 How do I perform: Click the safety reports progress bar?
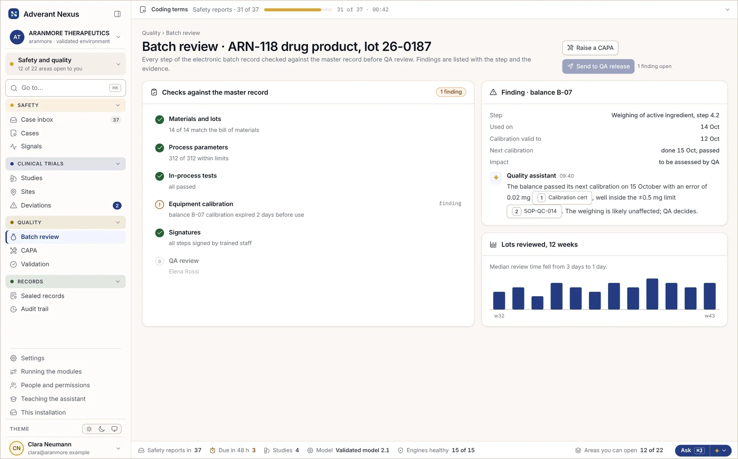point(298,10)
